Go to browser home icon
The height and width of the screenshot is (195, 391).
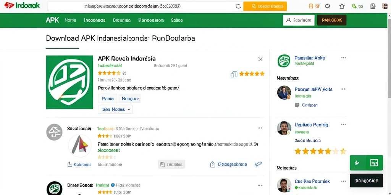(x=342, y=6)
